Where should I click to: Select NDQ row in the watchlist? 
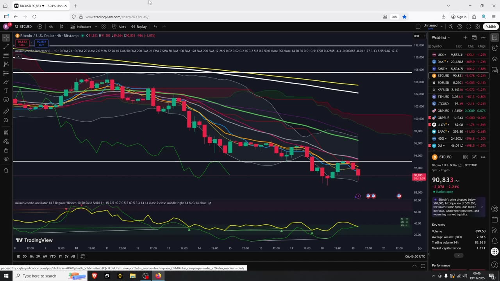point(459,139)
